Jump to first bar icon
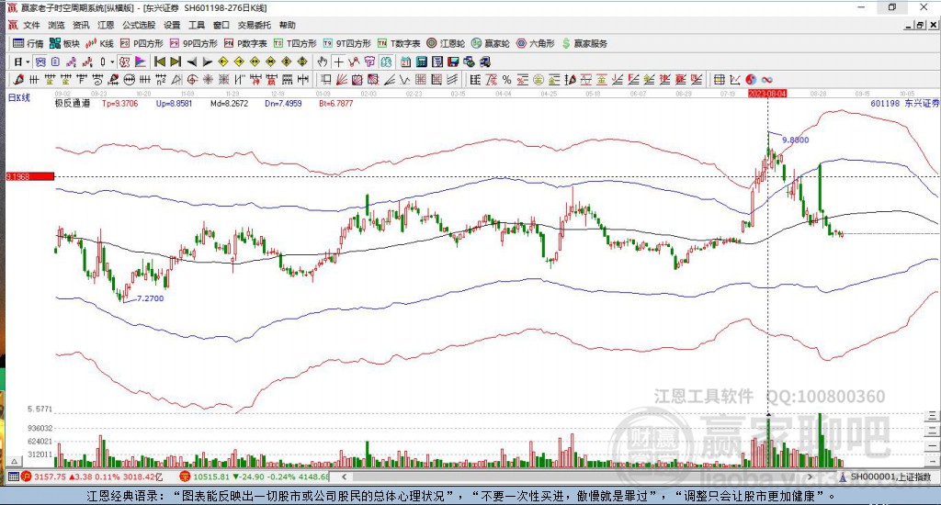Image resolution: width=941 pixels, height=505 pixels. tap(160, 62)
